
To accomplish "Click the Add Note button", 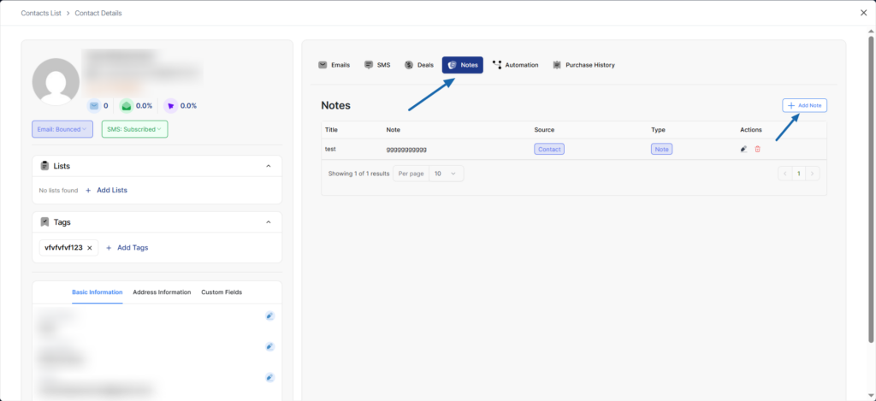I will (804, 105).
